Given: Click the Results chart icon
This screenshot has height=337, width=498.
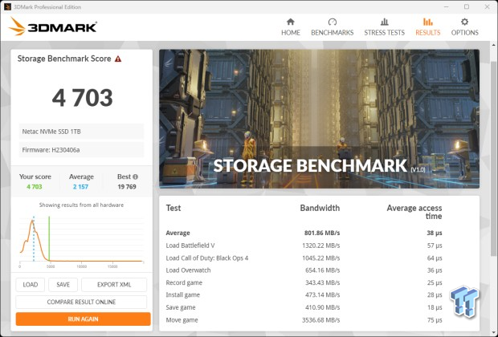Looking at the screenshot, I should [x=428, y=22].
